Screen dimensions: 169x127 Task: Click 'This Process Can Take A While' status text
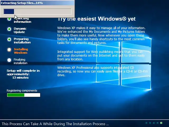coord(55,124)
